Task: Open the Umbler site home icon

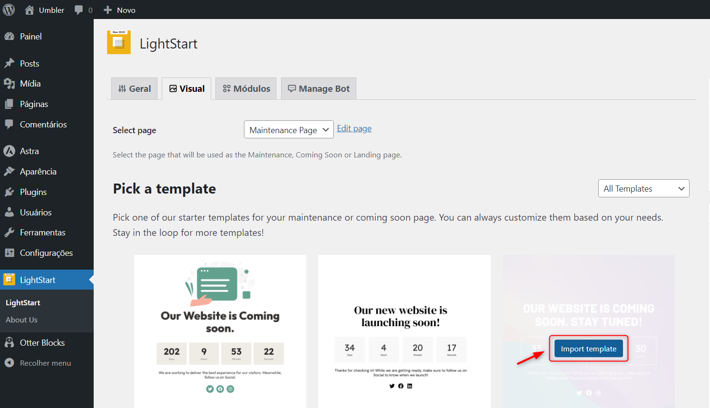Action: 29,10
